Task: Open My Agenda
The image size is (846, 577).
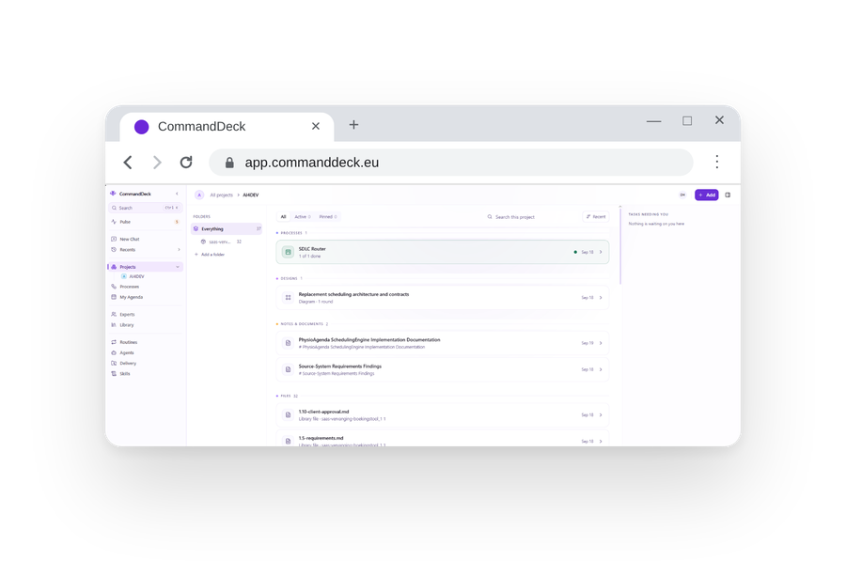Action: (145, 297)
